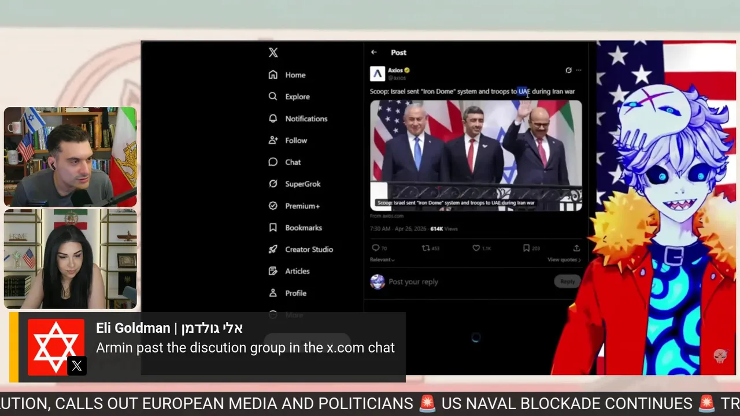Click the Post header title
This screenshot has height=416, width=740.
398,53
